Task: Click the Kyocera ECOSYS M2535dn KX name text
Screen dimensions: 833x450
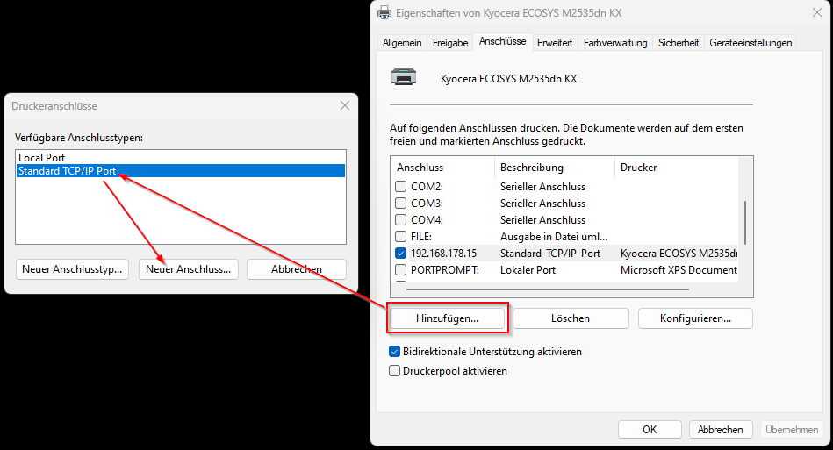Action: pyautogui.click(x=508, y=79)
